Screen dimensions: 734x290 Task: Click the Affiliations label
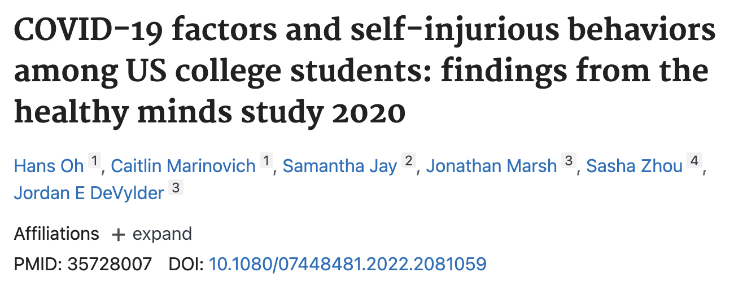pyautogui.click(x=56, y=234)
